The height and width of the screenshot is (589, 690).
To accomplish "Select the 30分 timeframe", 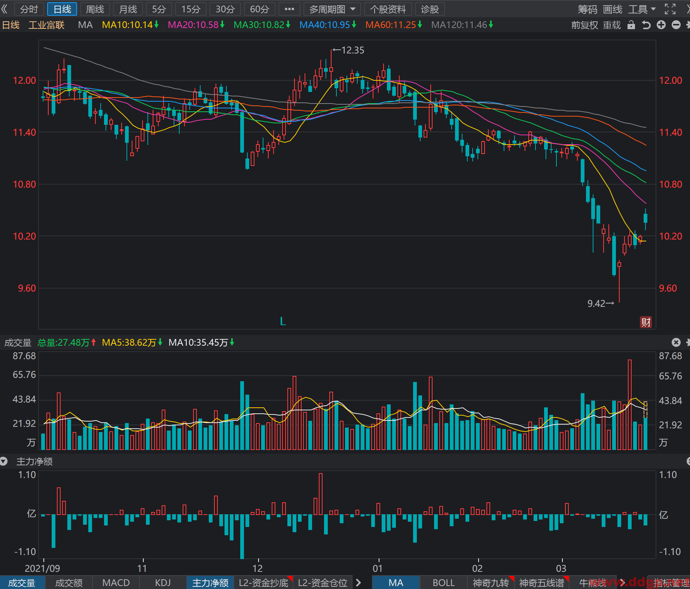I will tap(225, 9).
